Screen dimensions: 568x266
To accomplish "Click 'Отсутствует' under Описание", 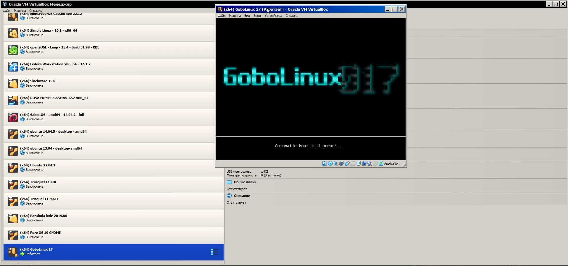I will [236, 202].
